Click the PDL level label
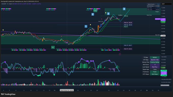The width and height of the screenshot is (173, 97). pyautogui.click(x=126, y=27)
